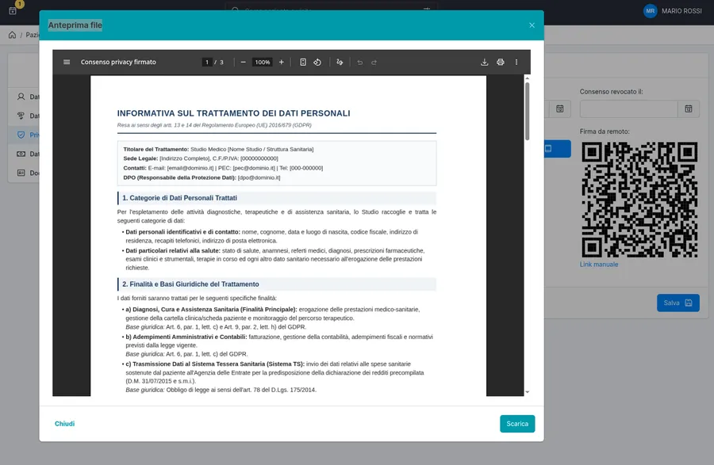This screenshot has height=465, width=714.
Task: Click the Scarica button
Action: click(x=517, y=424)
